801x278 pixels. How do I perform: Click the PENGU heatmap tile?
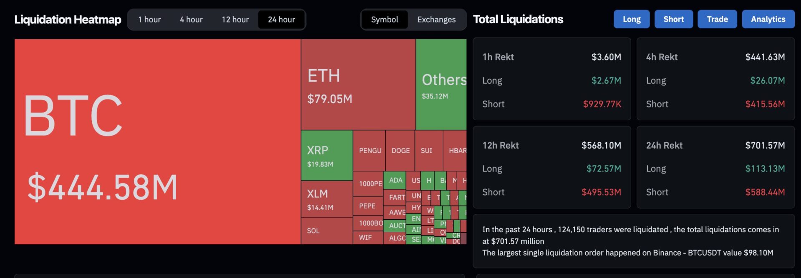coord(370,151)
